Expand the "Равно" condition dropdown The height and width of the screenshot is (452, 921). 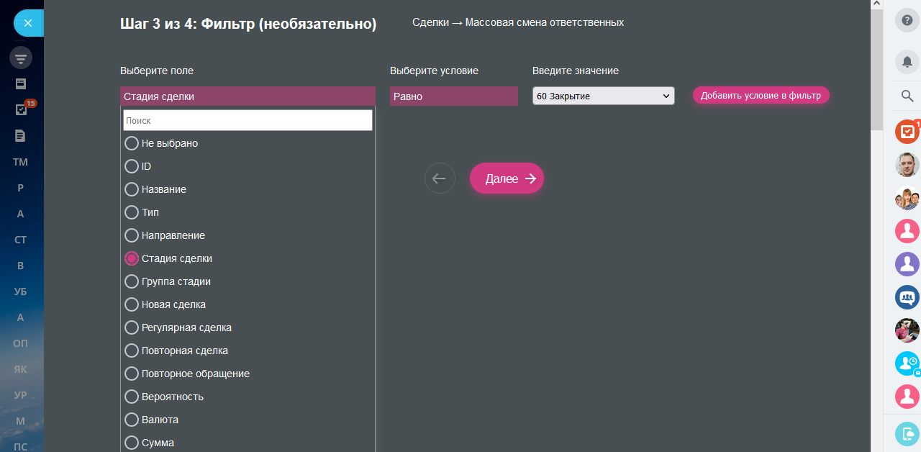click(453, 96)
